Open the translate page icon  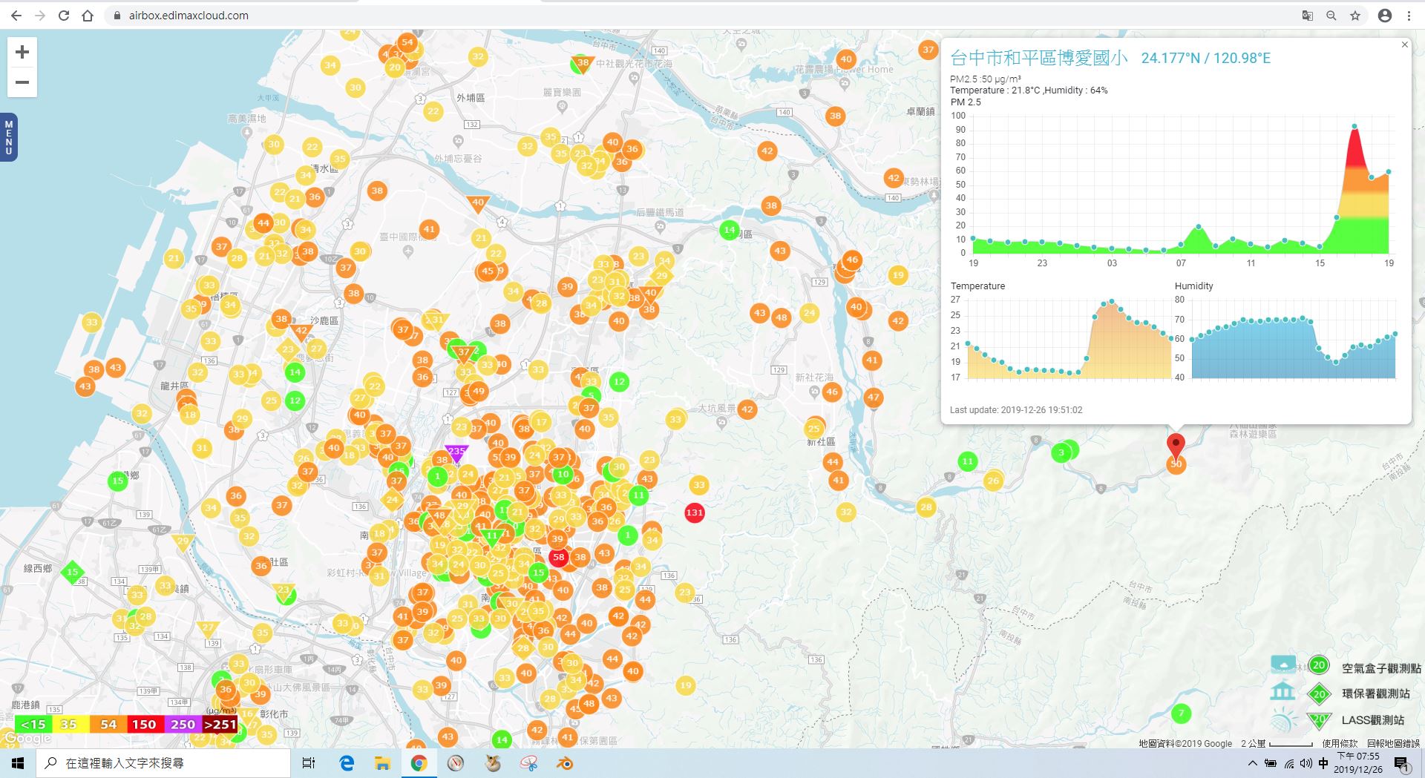(1308, 16)
